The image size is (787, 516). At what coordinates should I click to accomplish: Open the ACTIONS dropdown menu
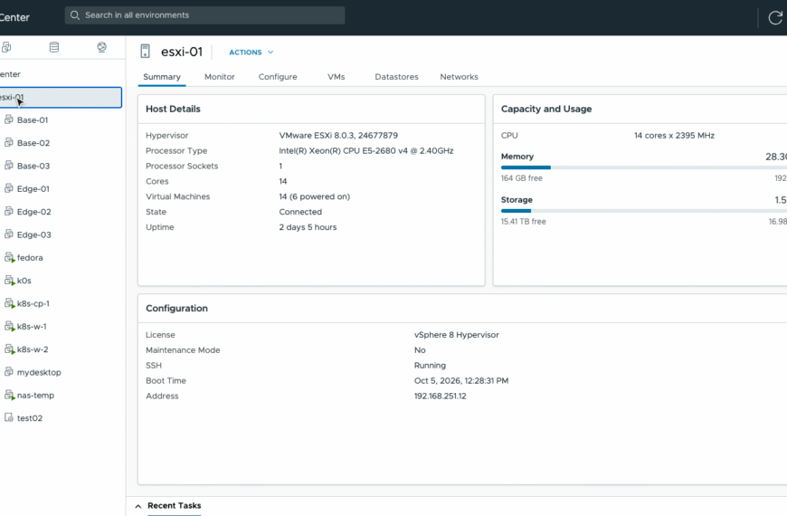point(251,53)
